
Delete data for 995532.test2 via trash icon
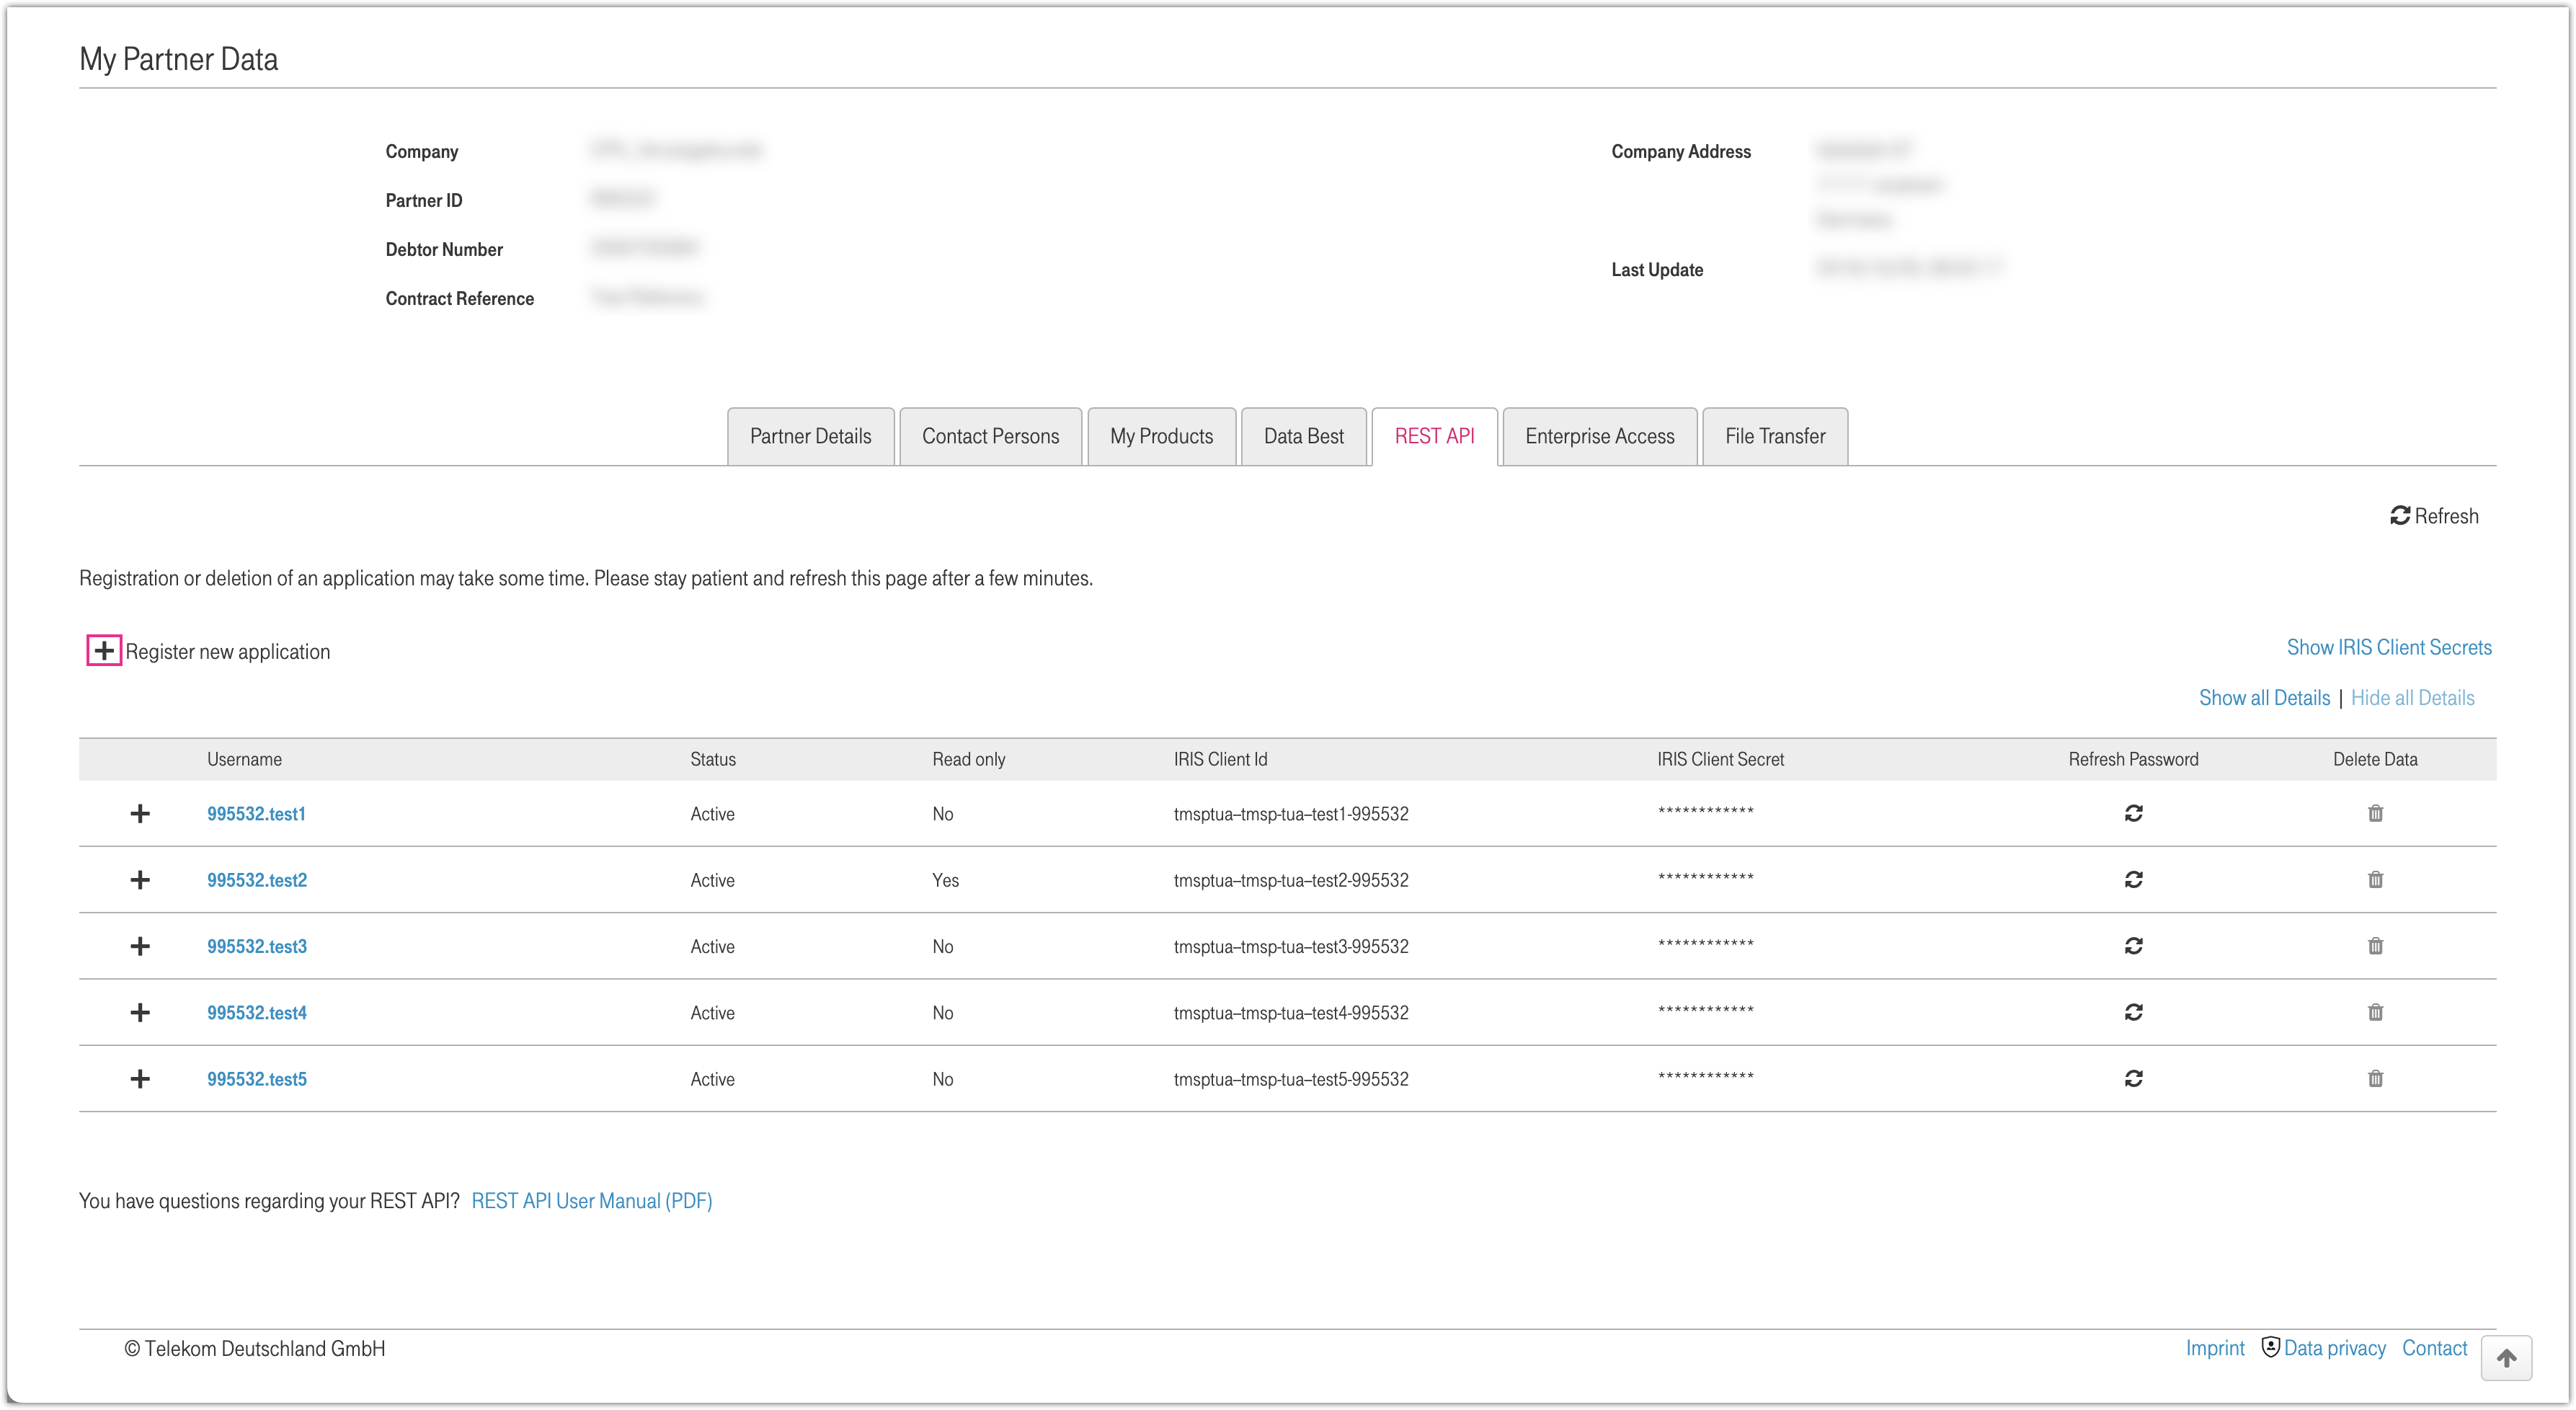2376,880
